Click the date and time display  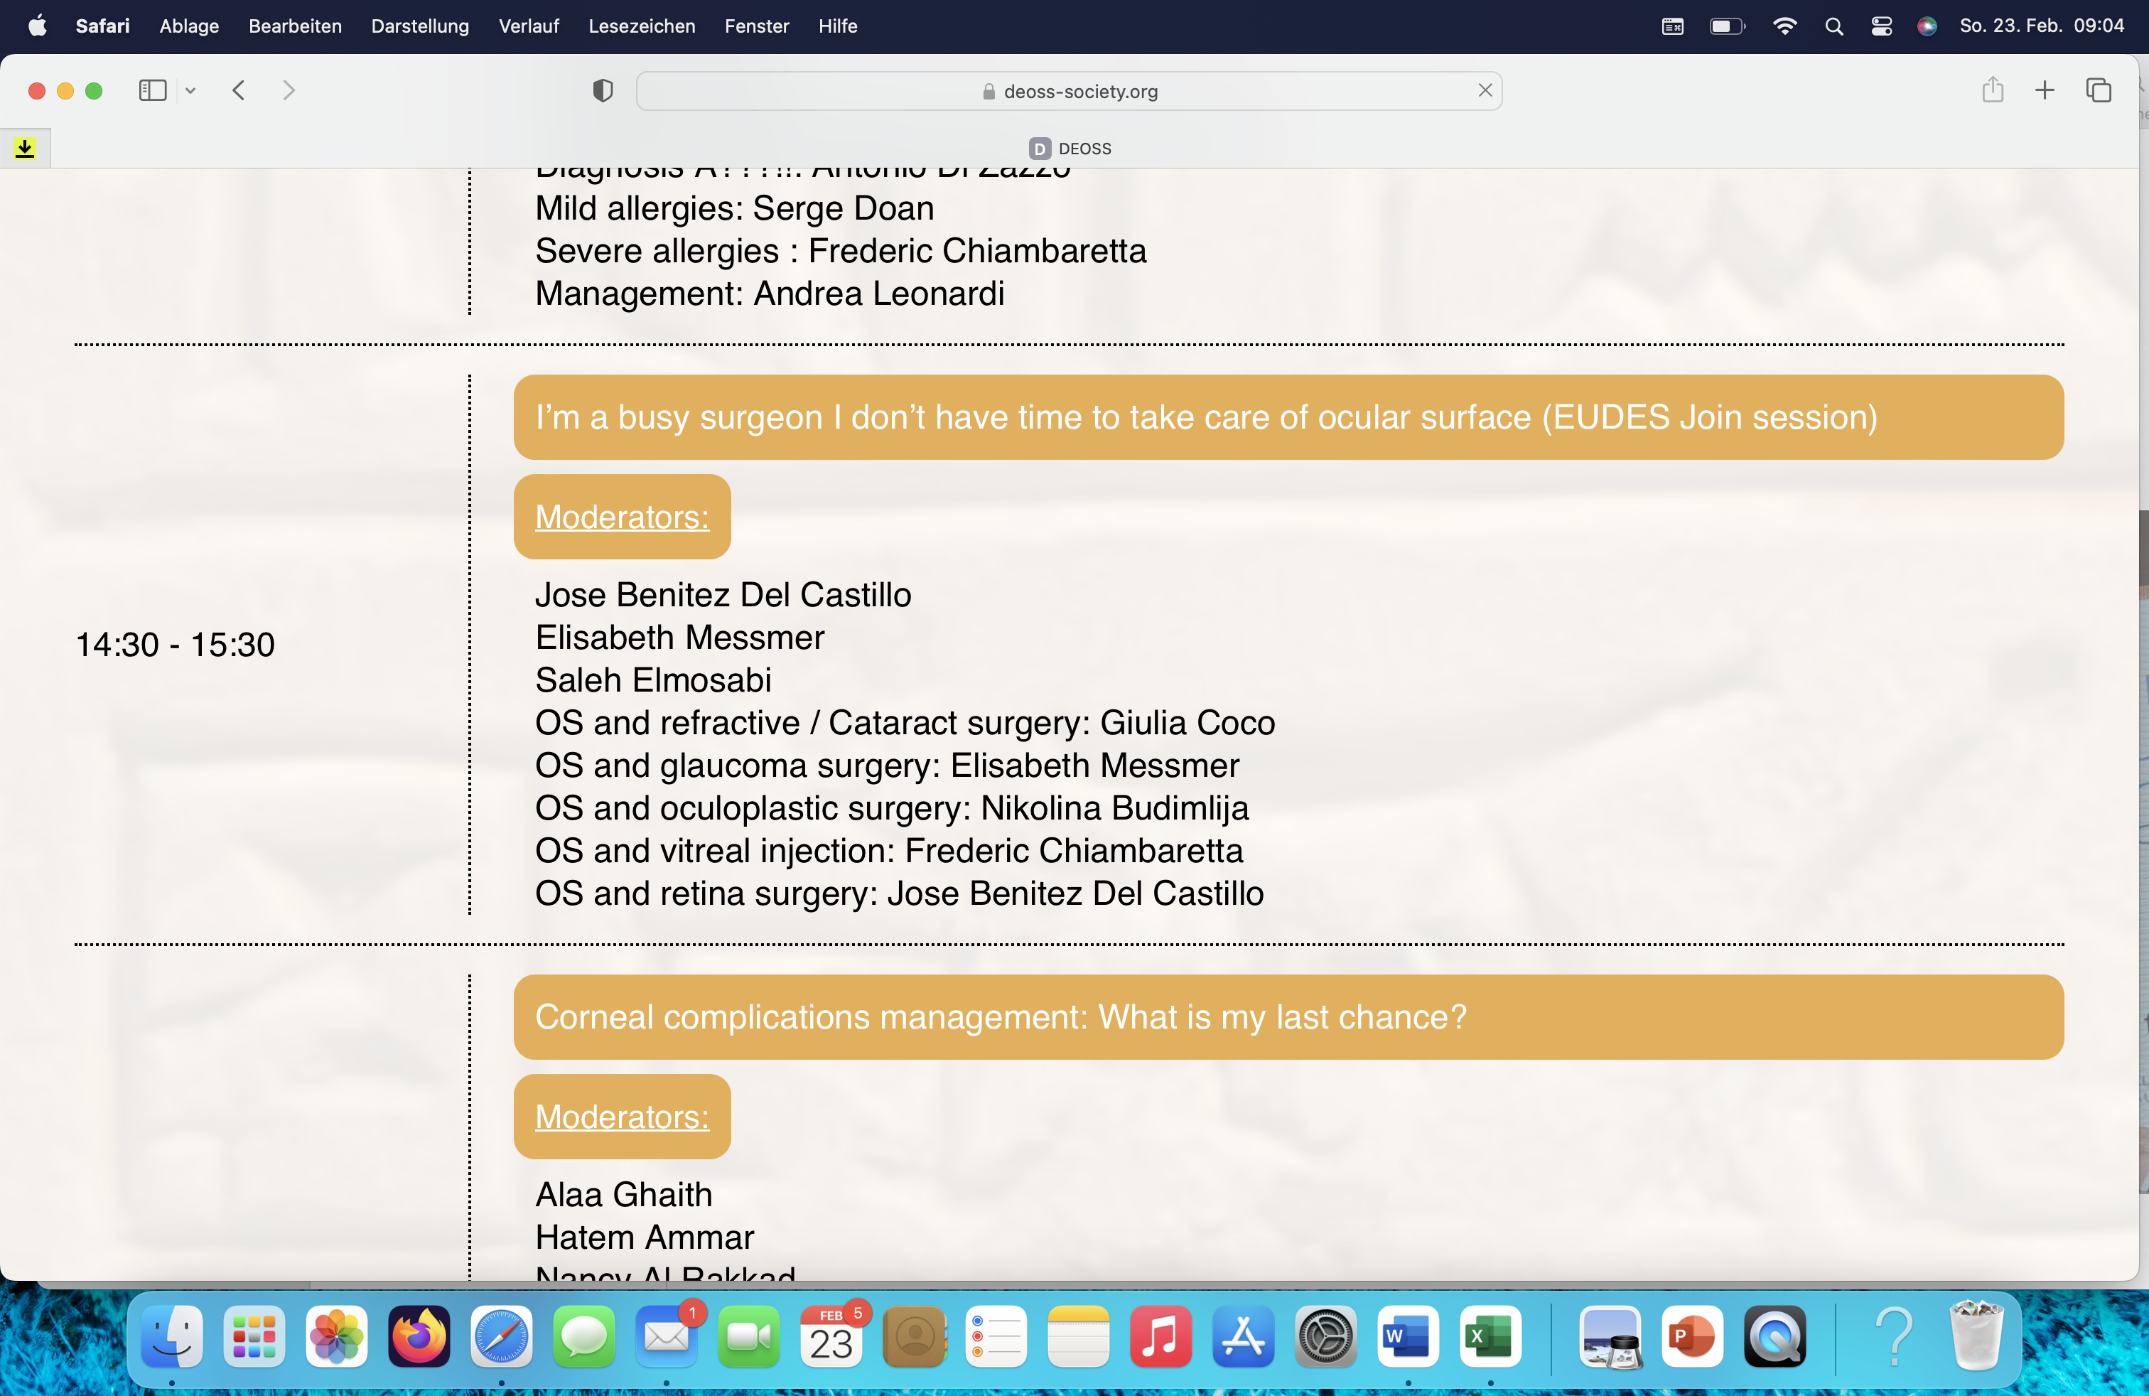2042,26
